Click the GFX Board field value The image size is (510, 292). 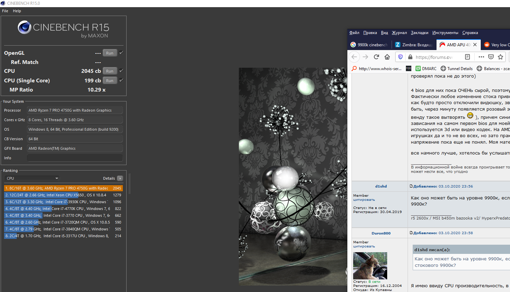pos(75,148)
